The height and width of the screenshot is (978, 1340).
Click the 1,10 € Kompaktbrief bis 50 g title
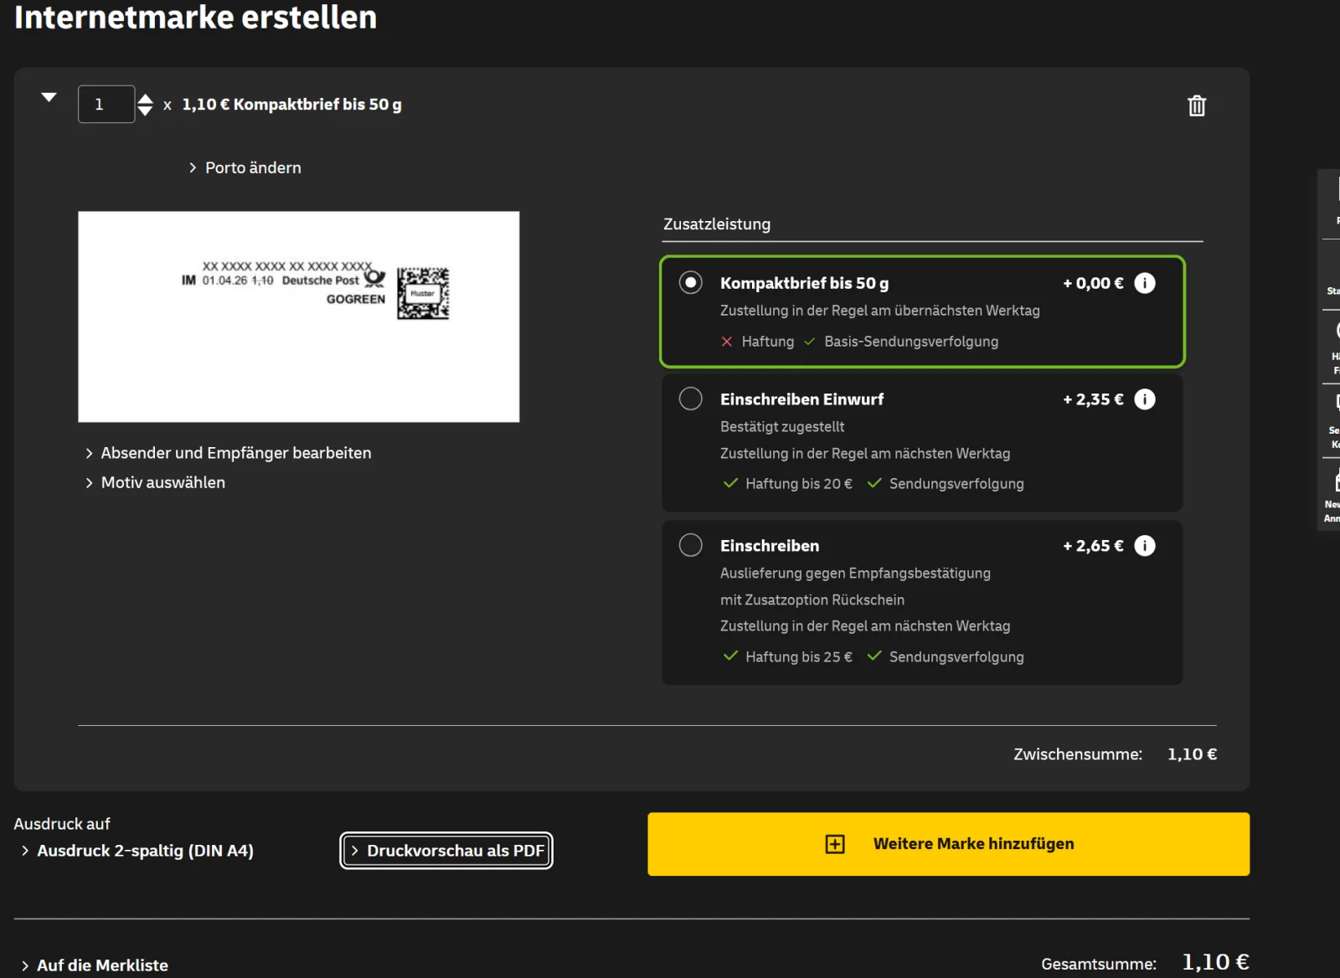coord(292,105)
